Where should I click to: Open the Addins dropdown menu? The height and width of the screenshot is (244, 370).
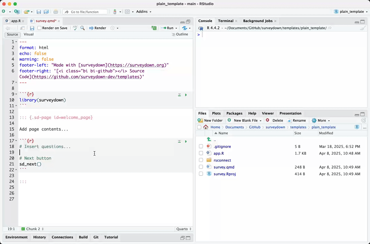coord(144,12)
